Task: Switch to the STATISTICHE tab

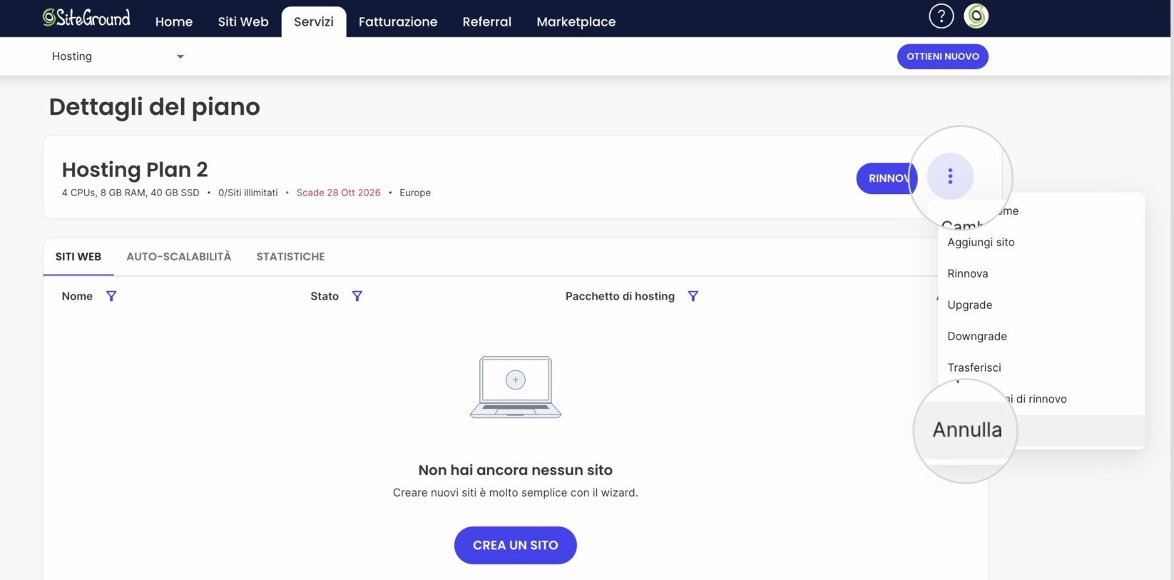Action: (x=290, y=257)
